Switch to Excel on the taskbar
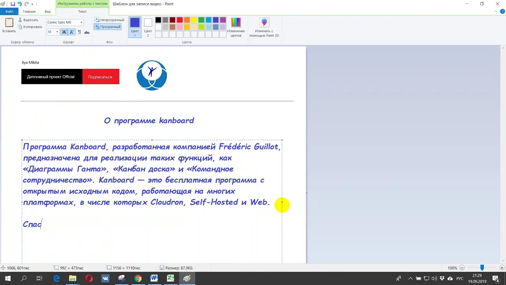 [x=170, y=279]
